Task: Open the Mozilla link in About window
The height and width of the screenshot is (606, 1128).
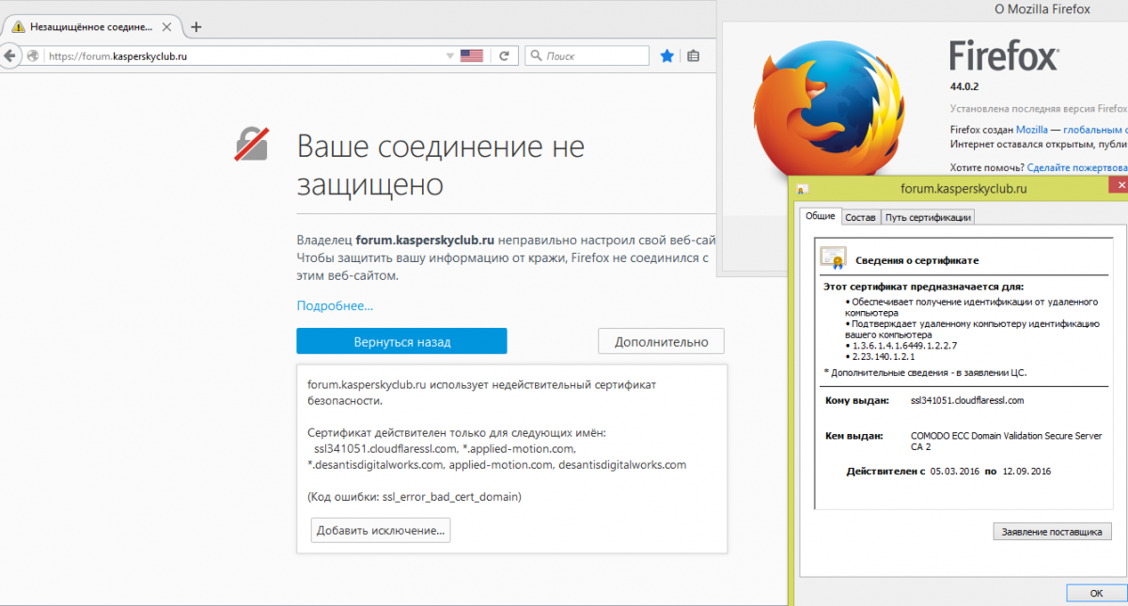Action: pos(1031,130)
